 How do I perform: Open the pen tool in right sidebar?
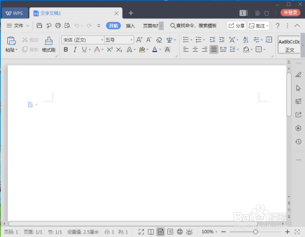pyautogui.click(x=298, y=74)
